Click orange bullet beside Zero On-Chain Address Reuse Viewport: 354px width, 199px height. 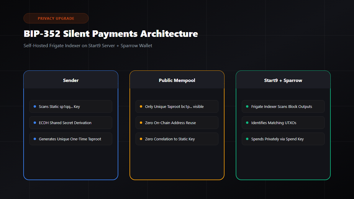coord(141,123)
